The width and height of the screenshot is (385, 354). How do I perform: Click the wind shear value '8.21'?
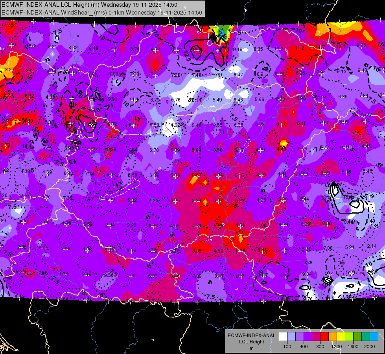(52, 47)
